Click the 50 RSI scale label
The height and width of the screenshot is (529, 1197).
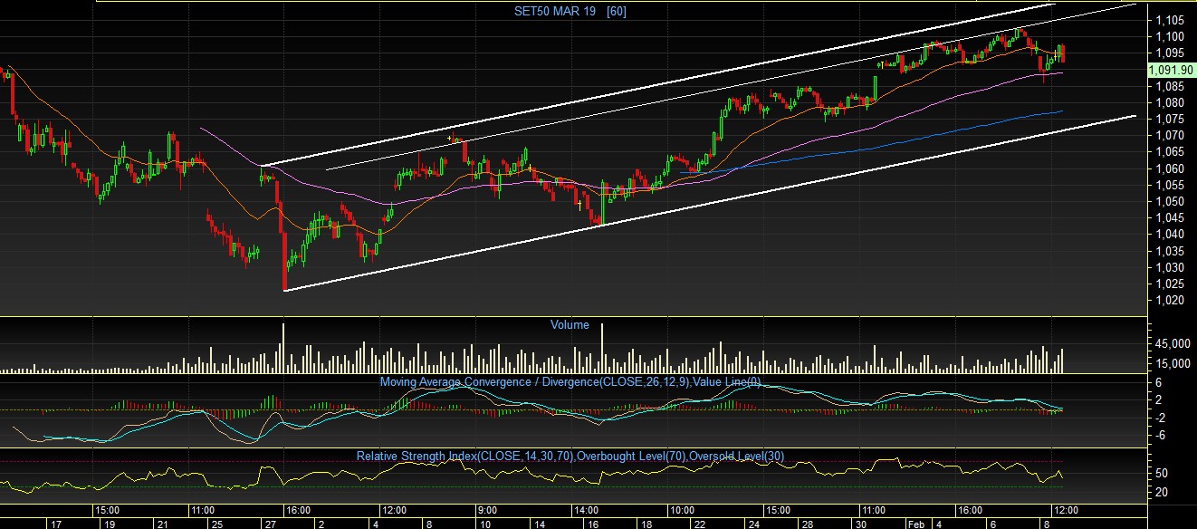[x=1162, y=473]
